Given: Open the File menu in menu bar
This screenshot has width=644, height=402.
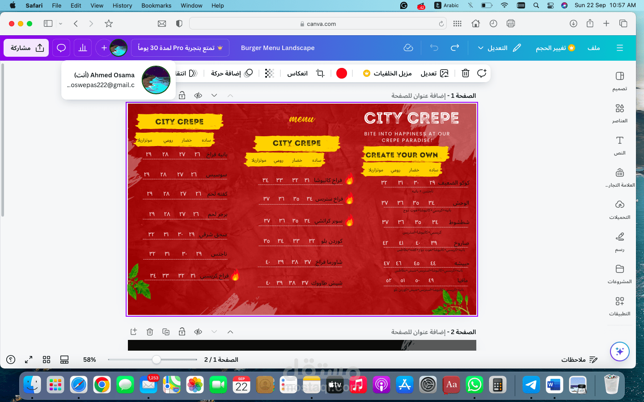Looking at the screenshot, I should tap(57, 5).
